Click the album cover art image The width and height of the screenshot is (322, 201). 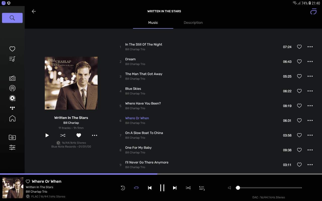71,83
